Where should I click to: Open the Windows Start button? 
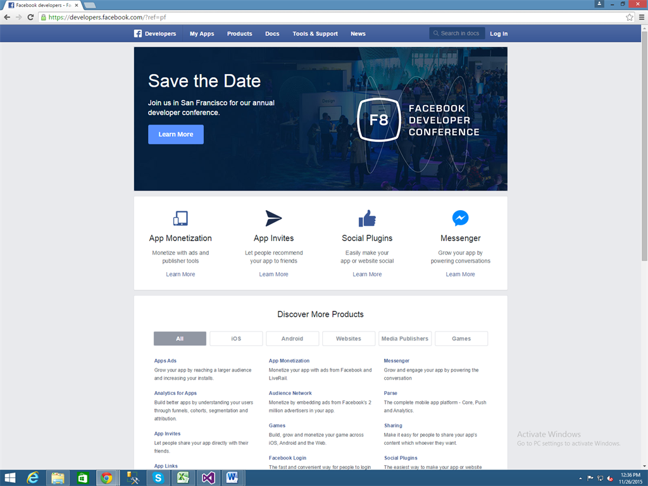(10, 478)
